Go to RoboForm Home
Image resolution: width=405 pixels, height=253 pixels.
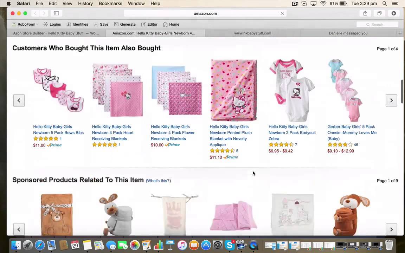pos(171,24)
